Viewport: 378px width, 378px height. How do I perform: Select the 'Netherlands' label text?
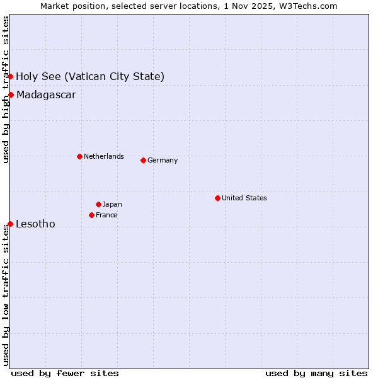click(103, 156)
